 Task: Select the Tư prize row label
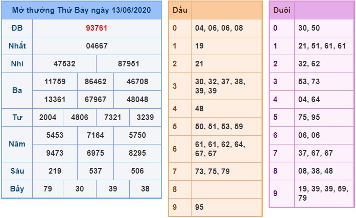pos(17,117)
